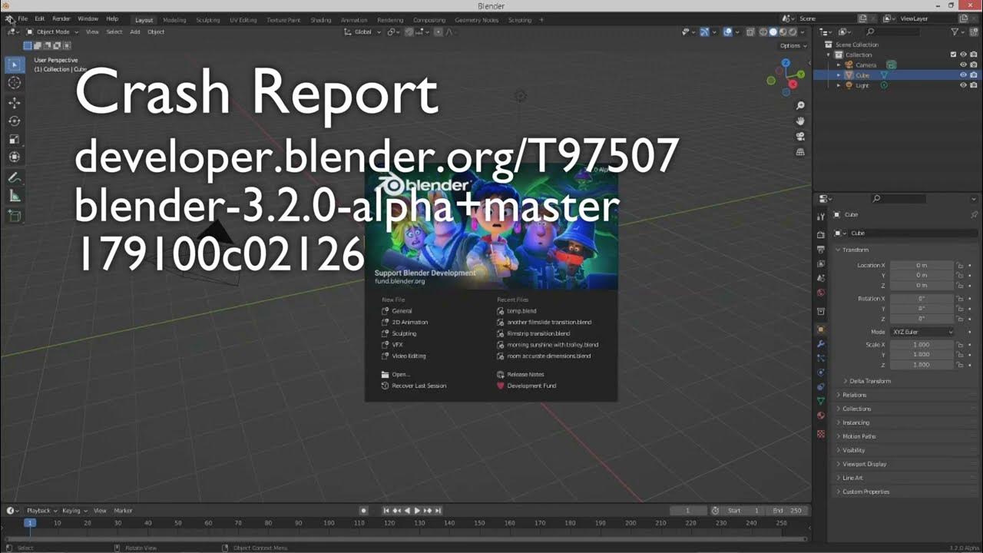Click the Blender logo app menu icon
The image size is (983, 553).
tap(8, 18)
